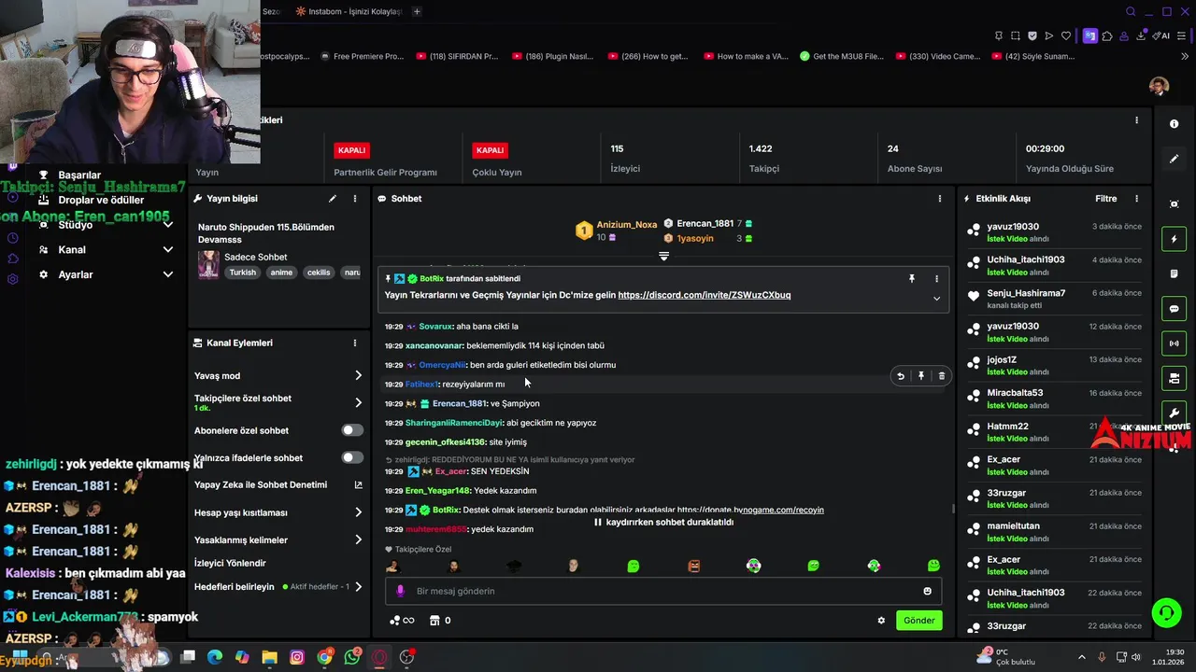Click the pencil edit icon in right sidebar
1196x672 pixels.
1174,159
